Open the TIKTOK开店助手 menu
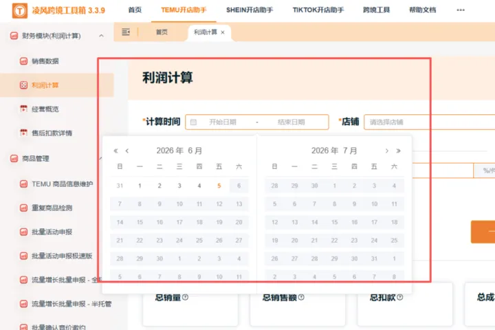 click(x=318, y=10)
